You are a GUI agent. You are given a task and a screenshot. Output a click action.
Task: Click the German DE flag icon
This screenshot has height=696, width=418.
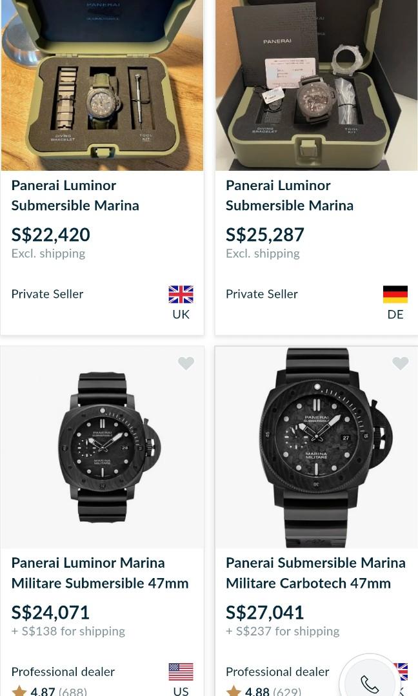pos(395,294)
